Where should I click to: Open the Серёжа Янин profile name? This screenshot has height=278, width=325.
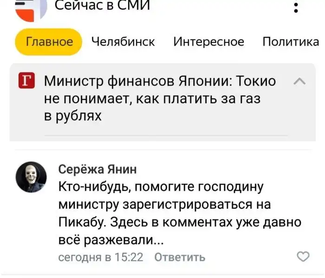[97, 169]
